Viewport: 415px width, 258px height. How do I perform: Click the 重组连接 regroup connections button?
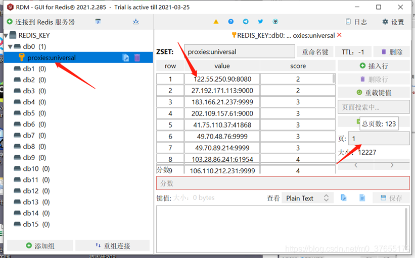(x=113, y=245)
